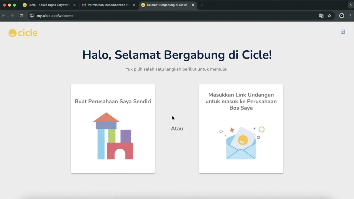Click the green fullscreen window button
The height and width of the screenshot is (199, 354).
click(x=14, y=5)
